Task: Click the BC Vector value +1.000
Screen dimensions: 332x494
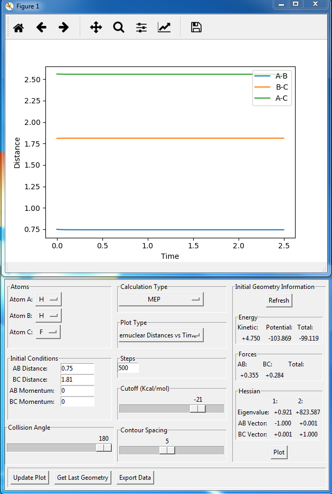Action: [x=308, y=434]
